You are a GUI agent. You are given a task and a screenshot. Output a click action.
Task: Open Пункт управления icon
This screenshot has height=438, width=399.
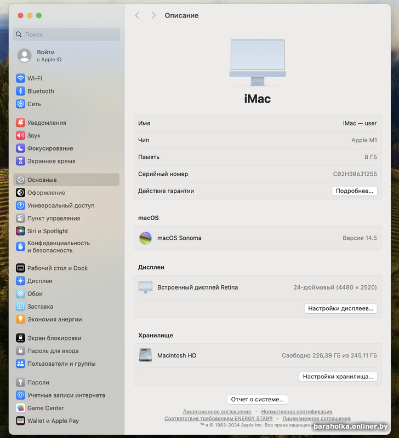click(x=20, y=218)
